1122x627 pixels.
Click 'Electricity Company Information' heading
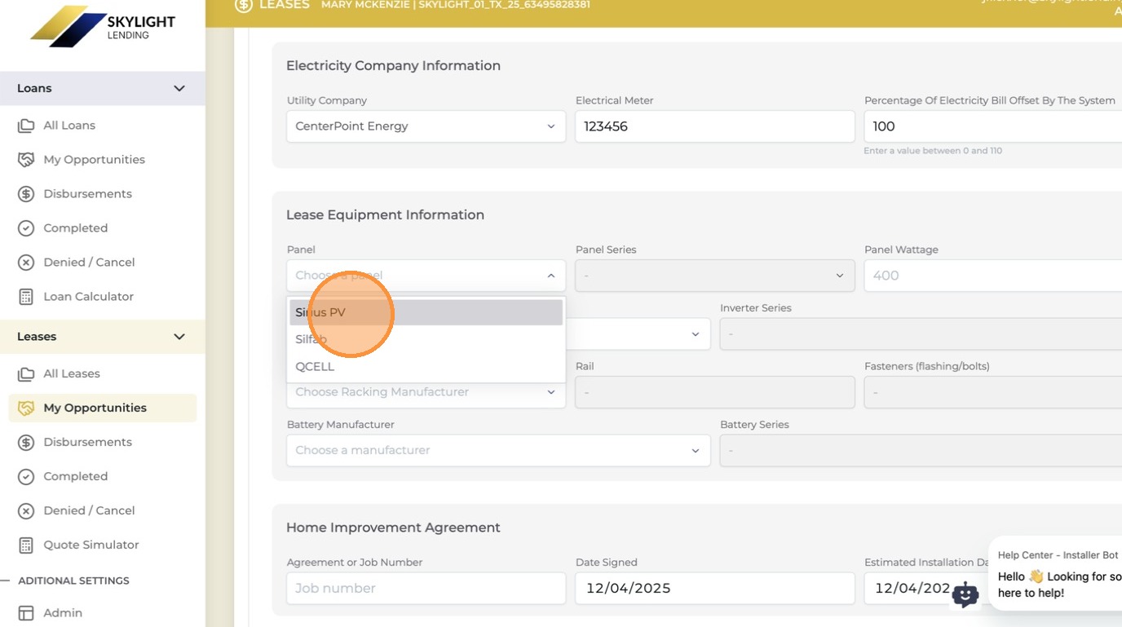(393, 66)
